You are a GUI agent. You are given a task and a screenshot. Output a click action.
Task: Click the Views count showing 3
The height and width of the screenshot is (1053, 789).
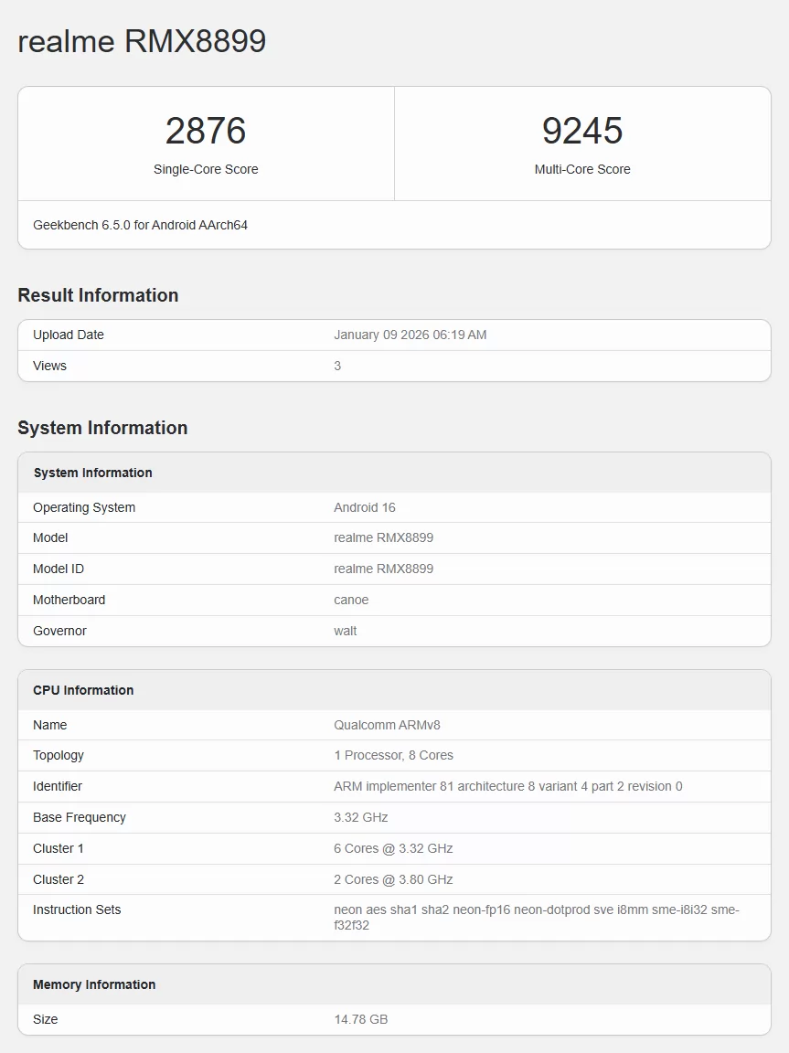point(336,366)
